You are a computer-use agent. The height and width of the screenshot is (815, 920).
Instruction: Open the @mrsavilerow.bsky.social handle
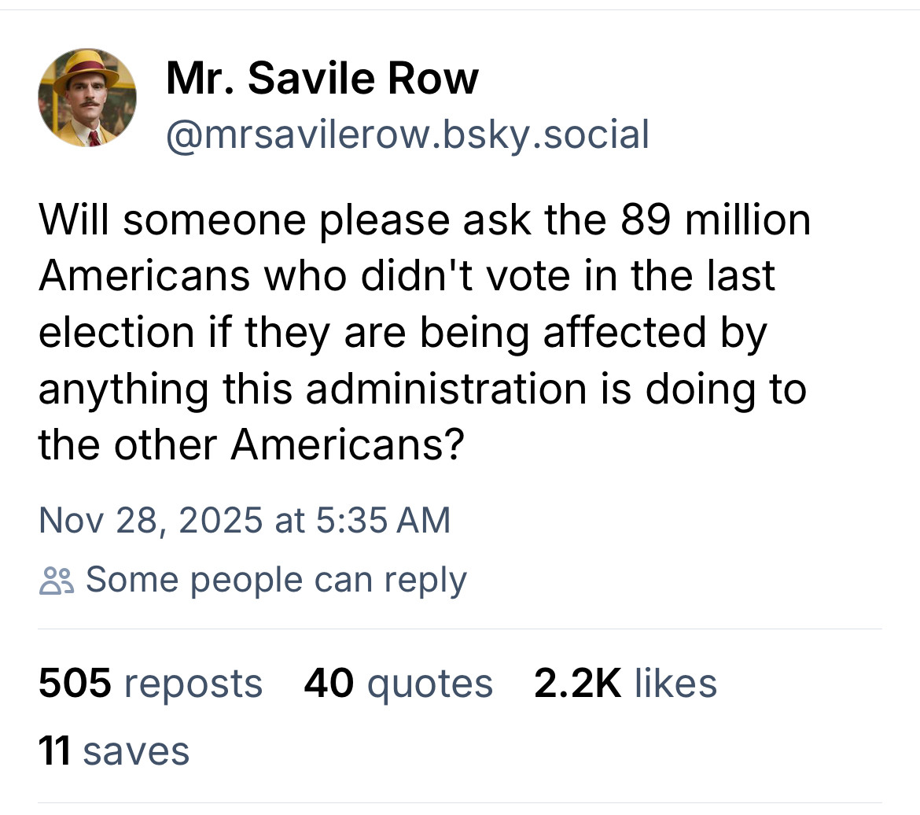pyautogui.click(x=407, y=134)
